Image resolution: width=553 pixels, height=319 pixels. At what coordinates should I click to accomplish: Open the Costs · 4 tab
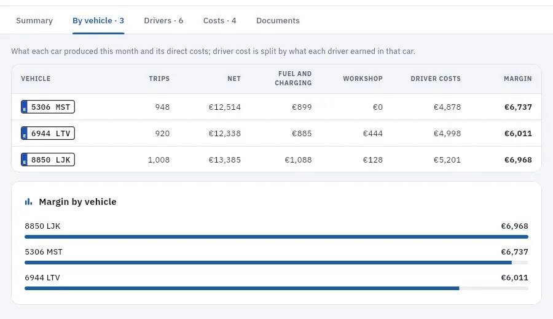(x=220, y=20)
